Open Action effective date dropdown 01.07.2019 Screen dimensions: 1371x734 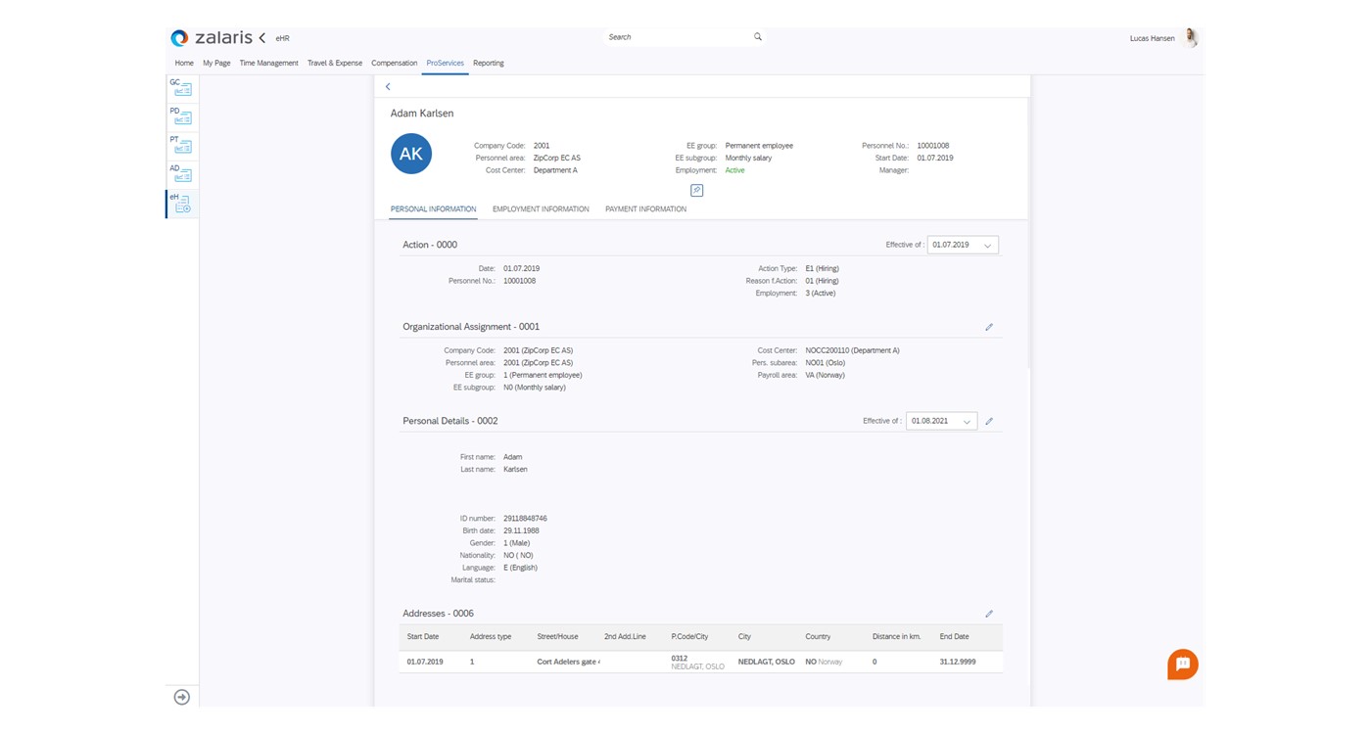[963, 245]
